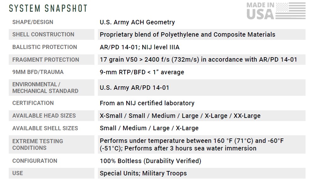Select the 9MM BFD/Trauma row label
The height and width of the screenshot is (183, 317).
[x=38, y=72]
